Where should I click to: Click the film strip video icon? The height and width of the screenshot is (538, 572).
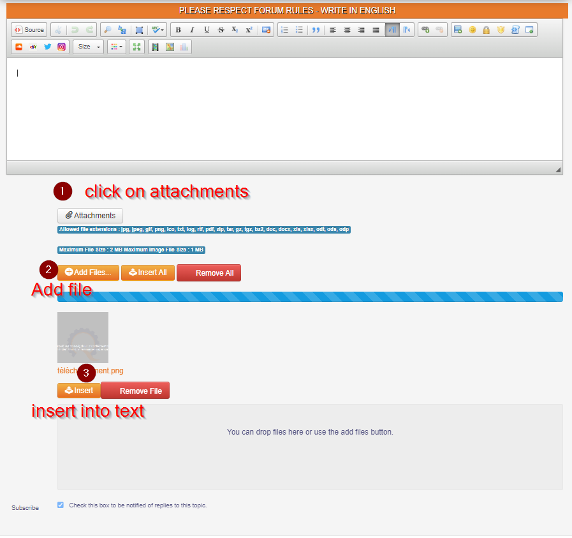[x=156, y=47]
